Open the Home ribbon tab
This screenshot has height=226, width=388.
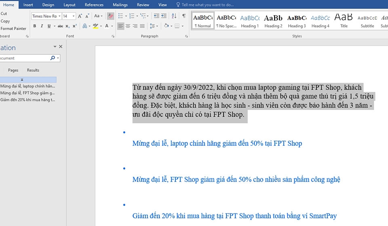click(x=8, y=5)
